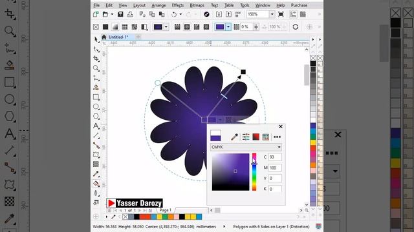Show color viewers in the color popup
Screen dimensions: 414x232
tap(256, 137)
